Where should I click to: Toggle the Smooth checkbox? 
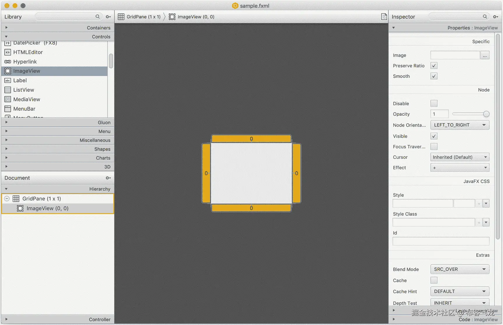pyautogui.click(x=434, y=76)
